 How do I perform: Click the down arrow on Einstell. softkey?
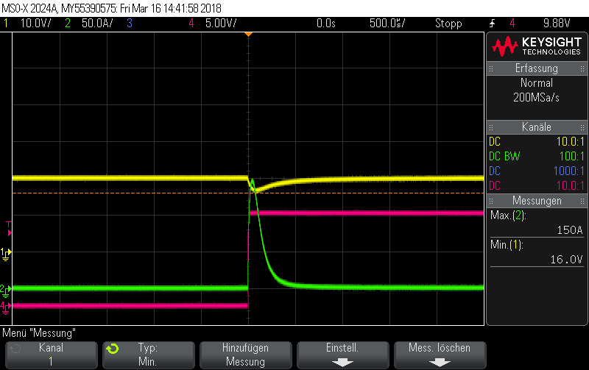pyautogui.click(x=342, y=363)
